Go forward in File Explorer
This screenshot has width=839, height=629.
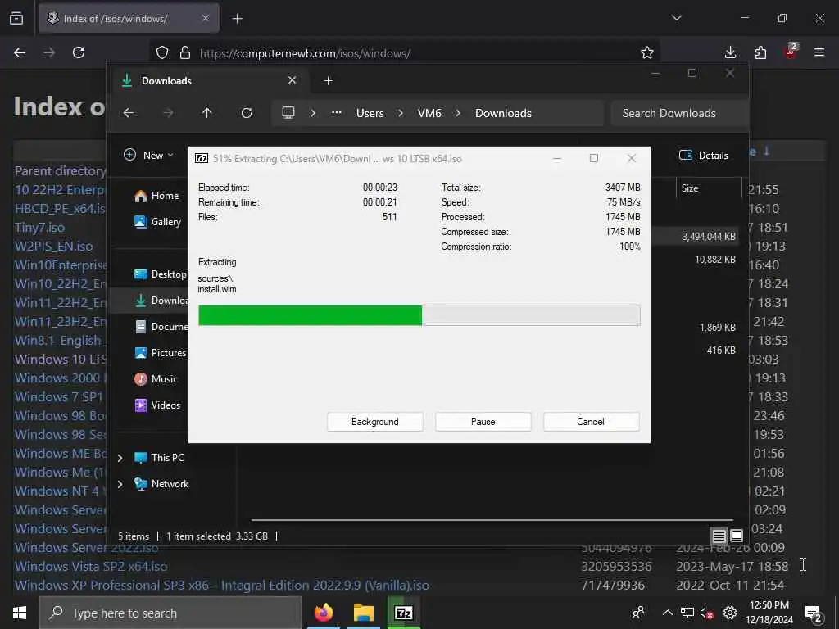point(168,113)
